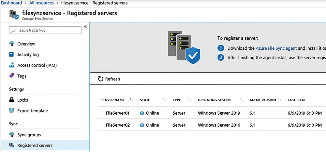The width and height of the screenshot is (326, 152).
Task: Click FileServer01 Type Server cell
Action: (179, 113)
